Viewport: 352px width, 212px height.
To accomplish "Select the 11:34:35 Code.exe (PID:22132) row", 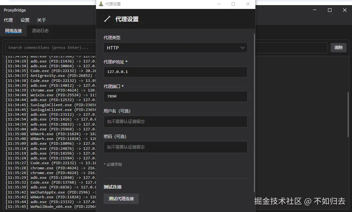I will (51, 71).
